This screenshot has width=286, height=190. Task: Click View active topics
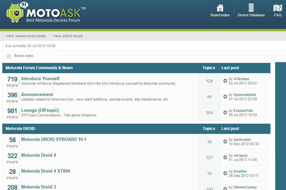[x=68, y=36]
